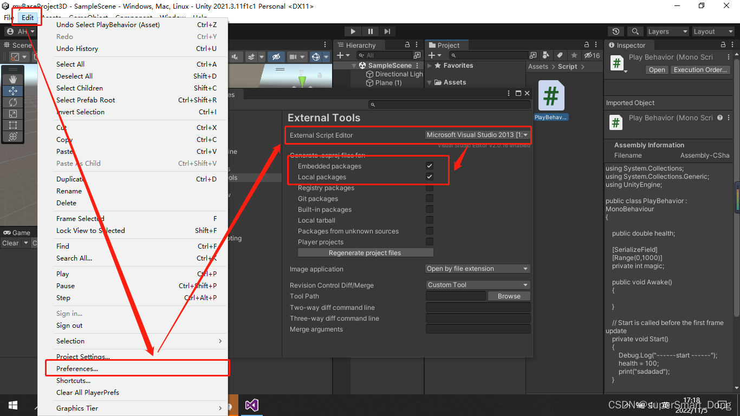Select the Move tool in Scene toolbar
740x416 pixels.
pos(13,91)
